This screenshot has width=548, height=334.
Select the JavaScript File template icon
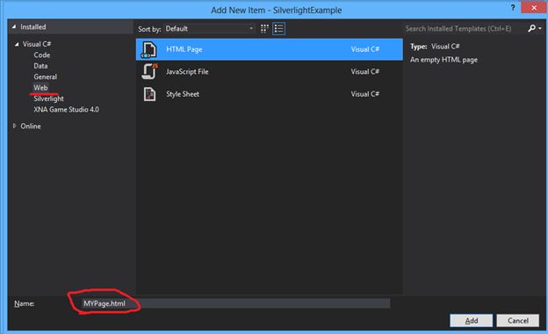(149, 72)
